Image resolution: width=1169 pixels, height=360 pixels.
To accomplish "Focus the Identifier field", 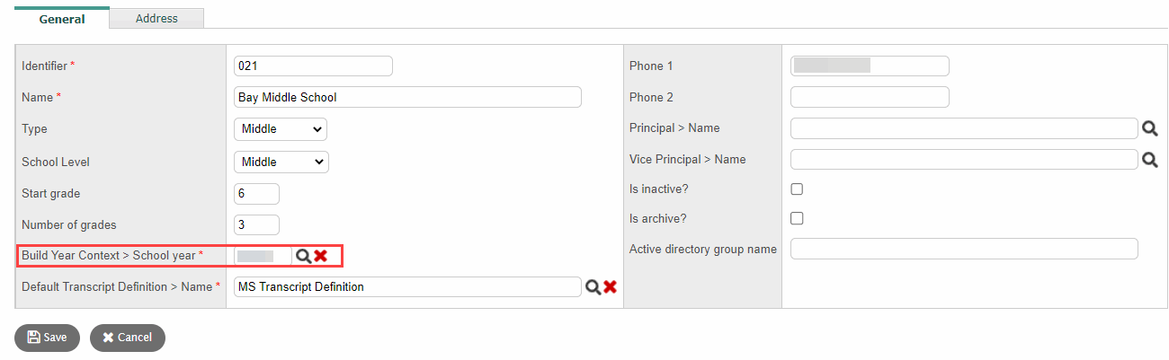I will coord(313,66).
